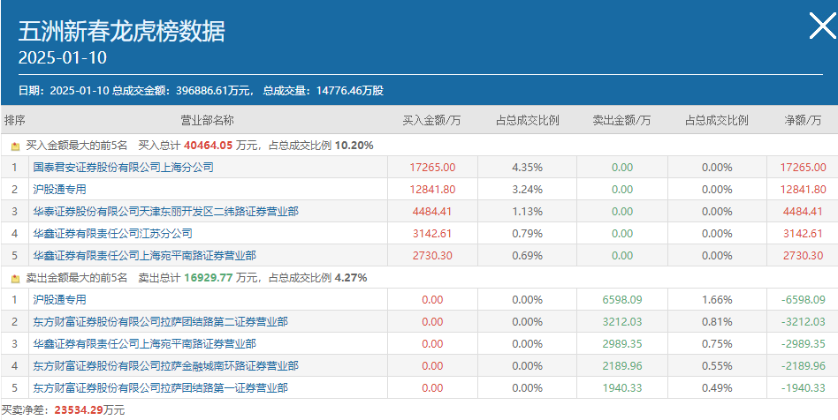Click sell amount 2989.35 in 卖出金额 column
The width and height of the screenshot is (838, 420).
click(x=622, y=344)
